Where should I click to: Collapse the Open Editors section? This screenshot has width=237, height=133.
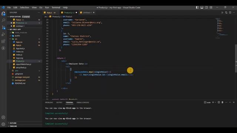[x=15, y=17]
